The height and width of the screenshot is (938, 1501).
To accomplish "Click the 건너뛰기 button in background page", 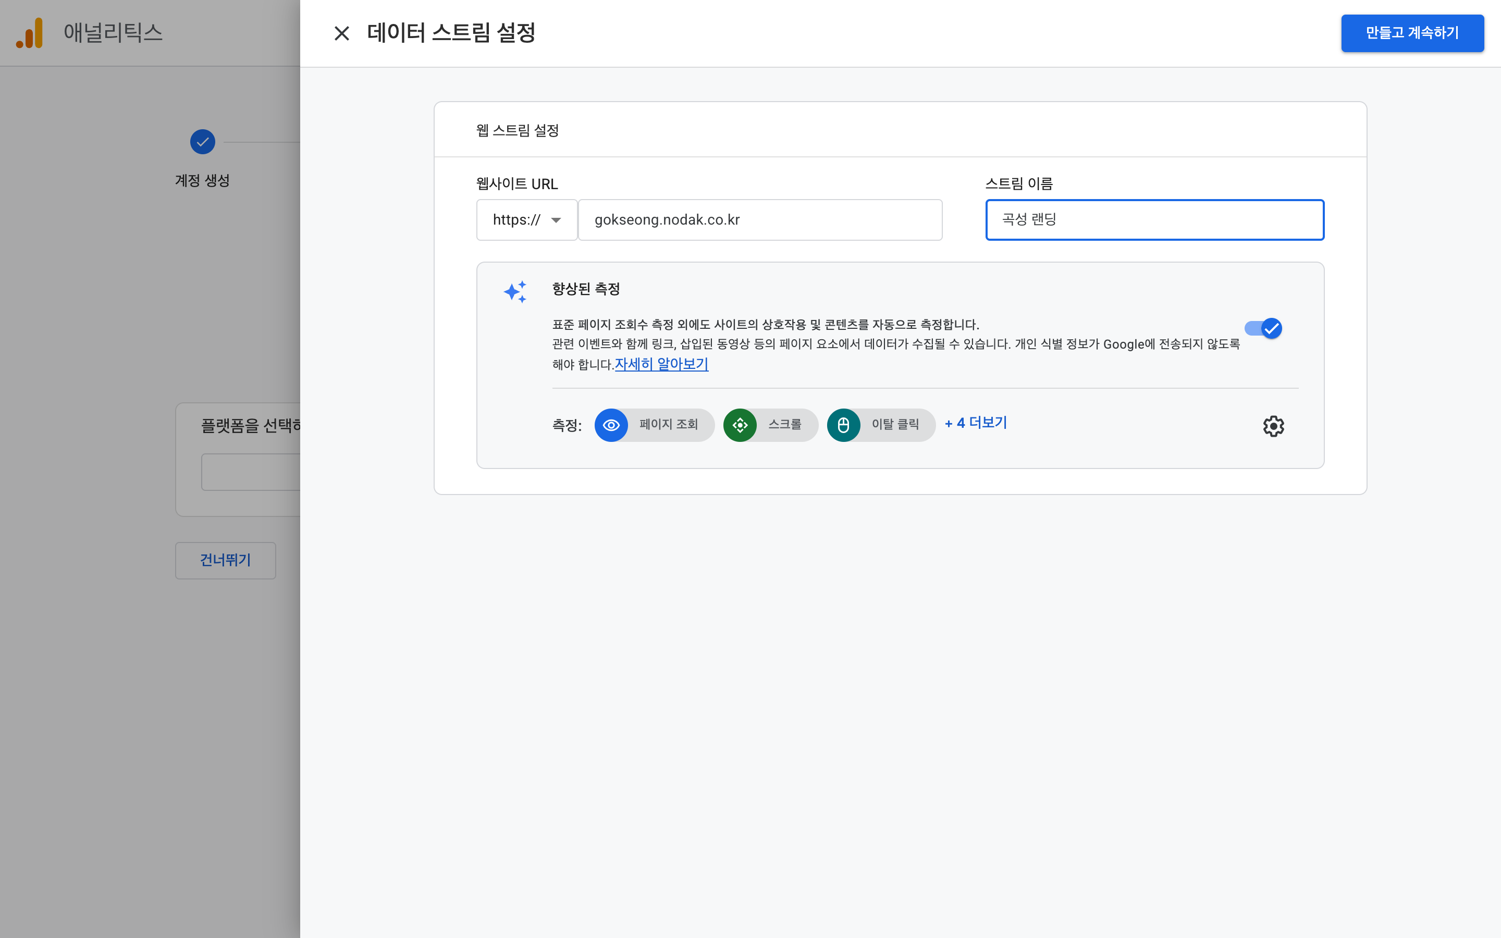I will pyautogui.click(x=226, y=560).
